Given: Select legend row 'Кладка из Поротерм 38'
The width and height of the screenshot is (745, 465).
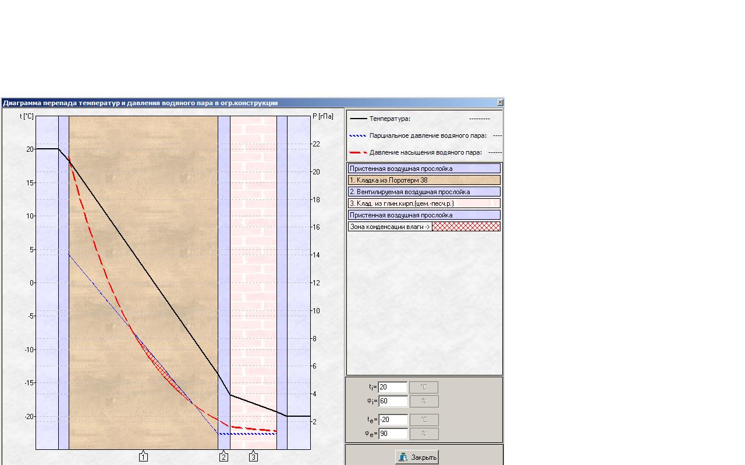Looking at the screenshot, I should click(424, 180).
